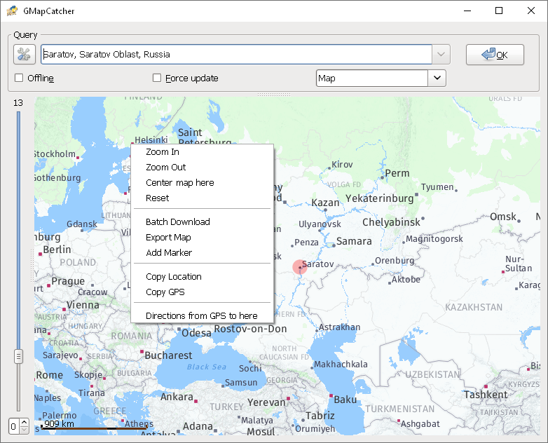
Task: Close the GMapCatcher window
Action: [531, 11]
